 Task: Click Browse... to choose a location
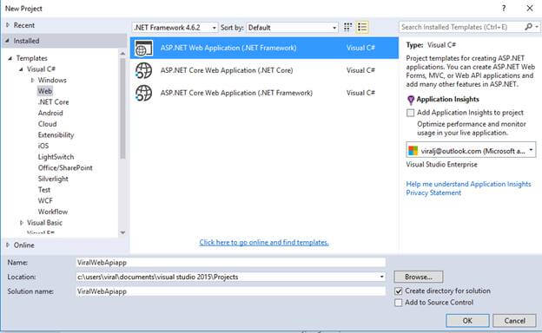pos(419,277)
